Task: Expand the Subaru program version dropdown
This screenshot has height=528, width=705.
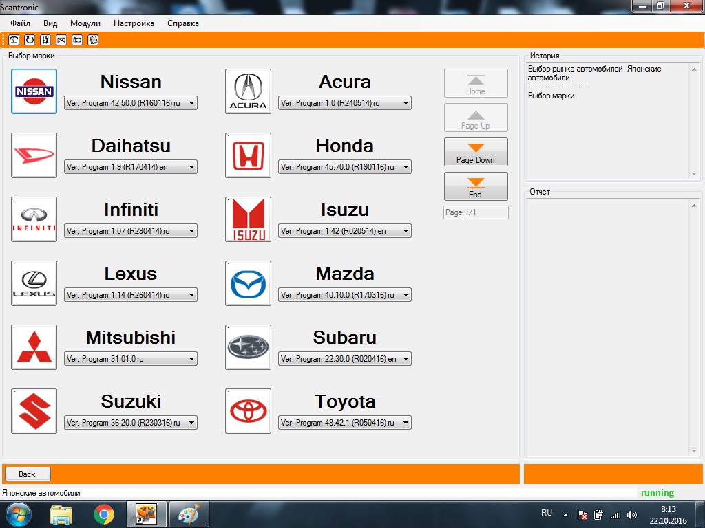Action: coord(345,359)
